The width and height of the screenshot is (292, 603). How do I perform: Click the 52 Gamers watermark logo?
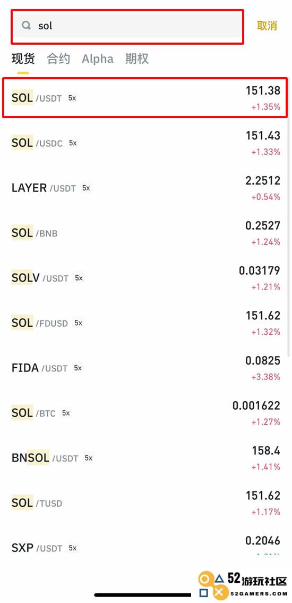point(243,584)
